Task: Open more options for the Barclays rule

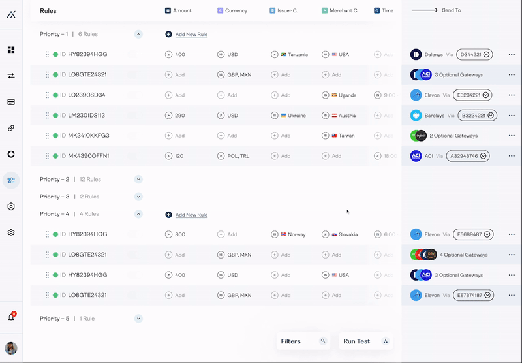Action: pos(512,115)
